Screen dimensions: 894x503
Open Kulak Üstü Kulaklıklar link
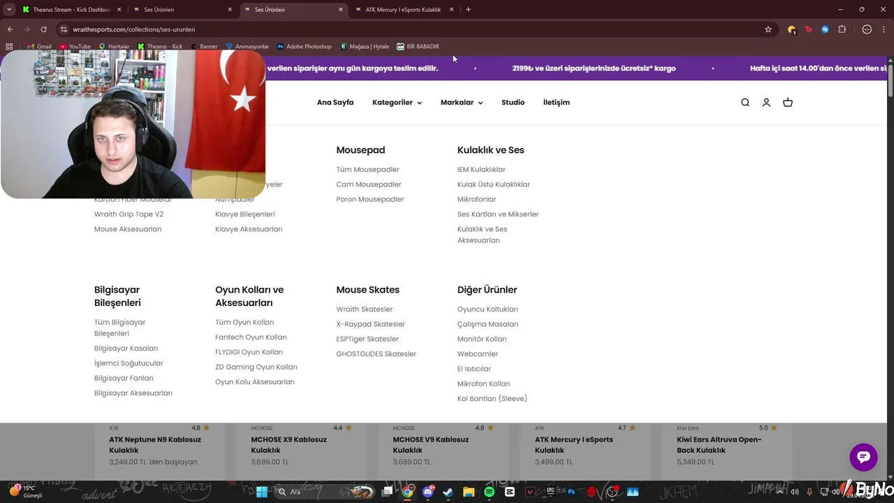point(494,184)
